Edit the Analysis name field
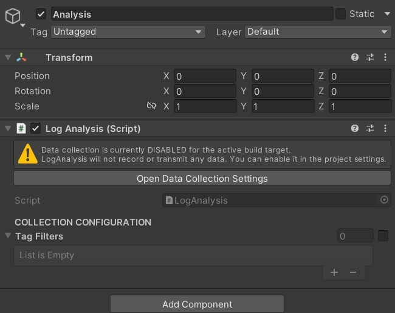Screen dimensions: 395x313 pyautogui.click(x=192, y=14)
